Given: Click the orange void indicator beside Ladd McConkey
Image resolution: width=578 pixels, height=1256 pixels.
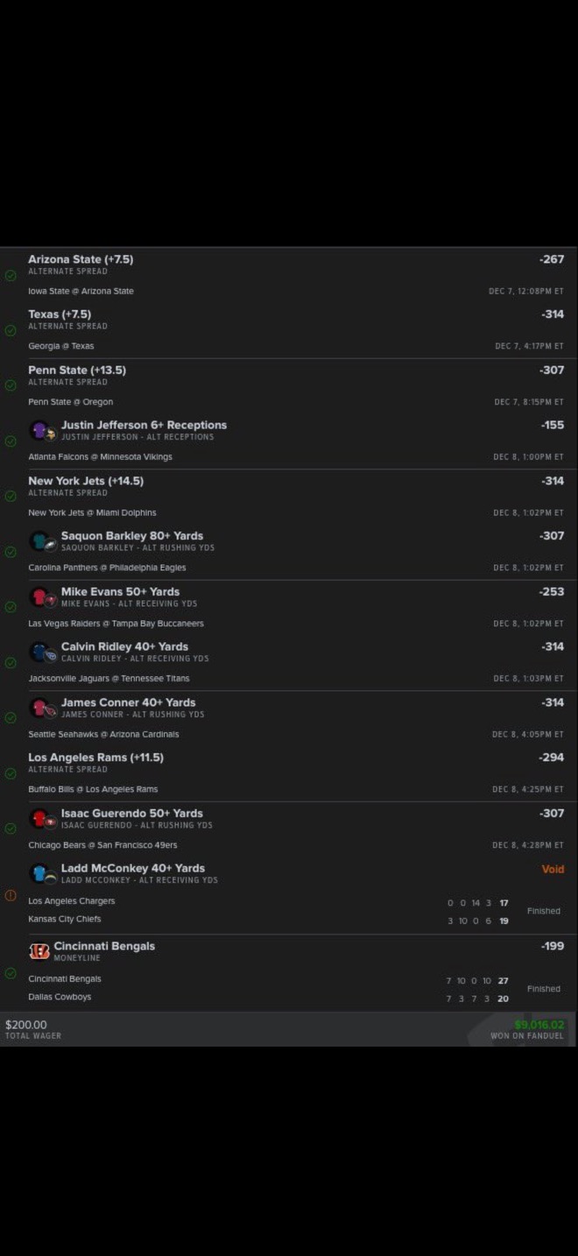Looking at the screenshot, I should (11, 895).
